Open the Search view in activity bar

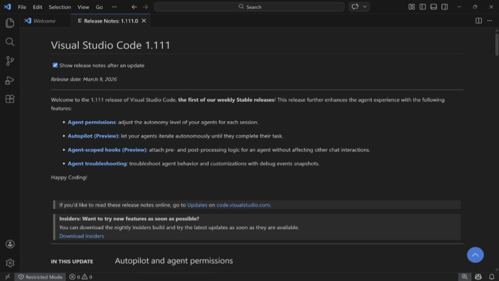coord(10,42)
